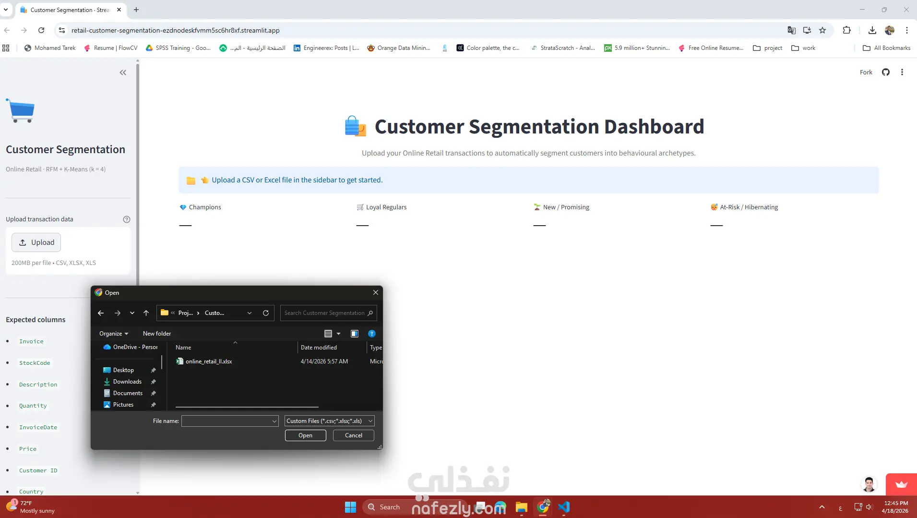Open the Chrome extensions puzzle icon
This screenshot has height=518, width=917.
pos(847,30)
